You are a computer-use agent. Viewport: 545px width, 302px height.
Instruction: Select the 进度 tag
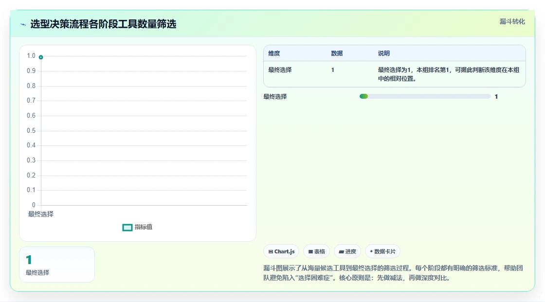(347, 251)
